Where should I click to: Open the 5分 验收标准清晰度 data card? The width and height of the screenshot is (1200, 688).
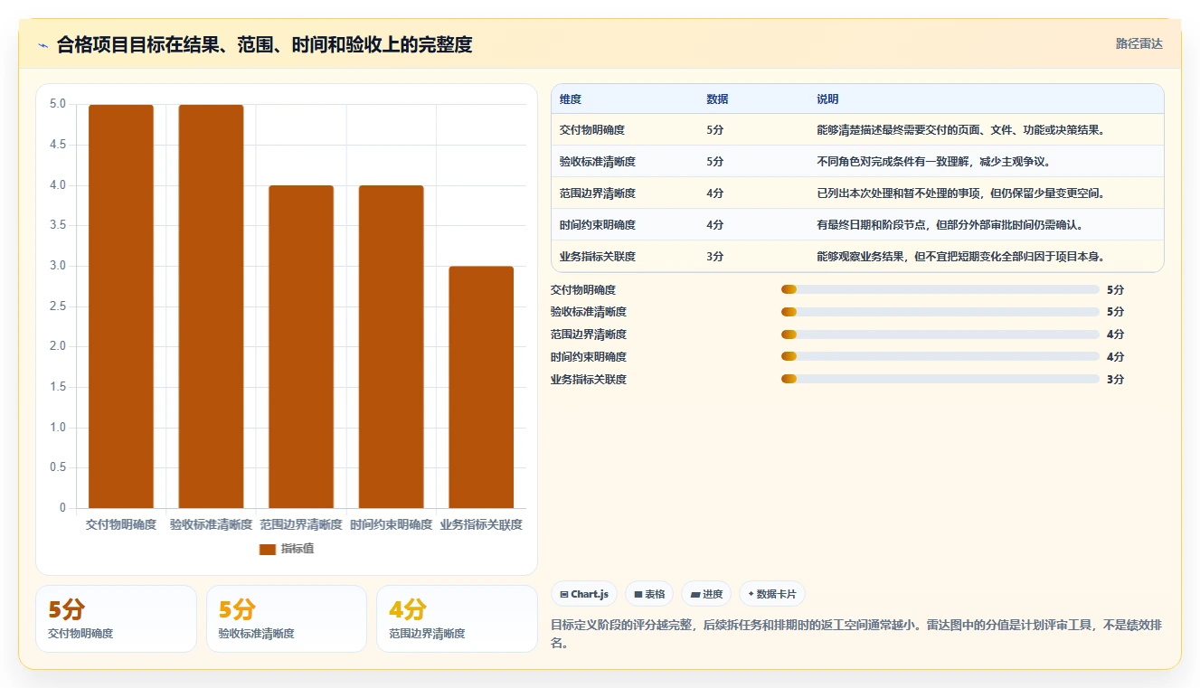pos(287,618)
